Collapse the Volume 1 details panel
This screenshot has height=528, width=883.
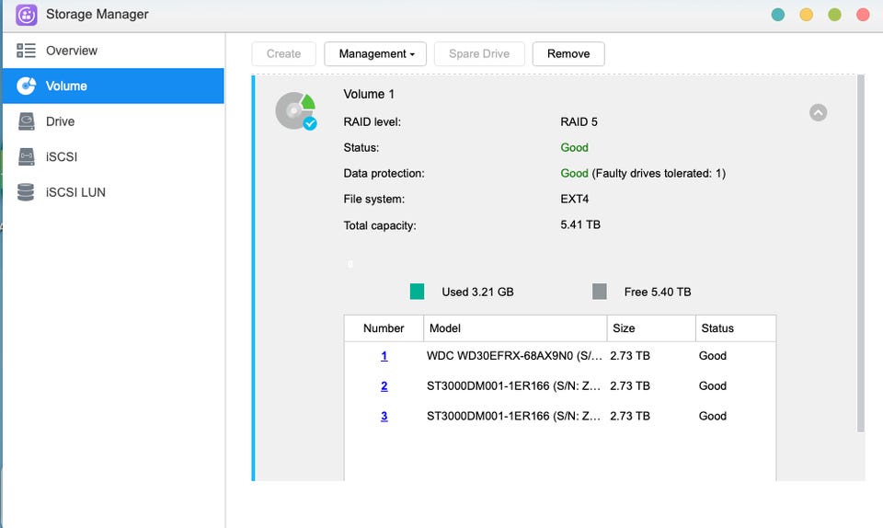point(818,112)
